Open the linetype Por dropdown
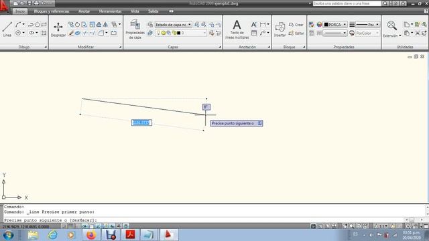The image size is (429, 241). coord(367,25)
